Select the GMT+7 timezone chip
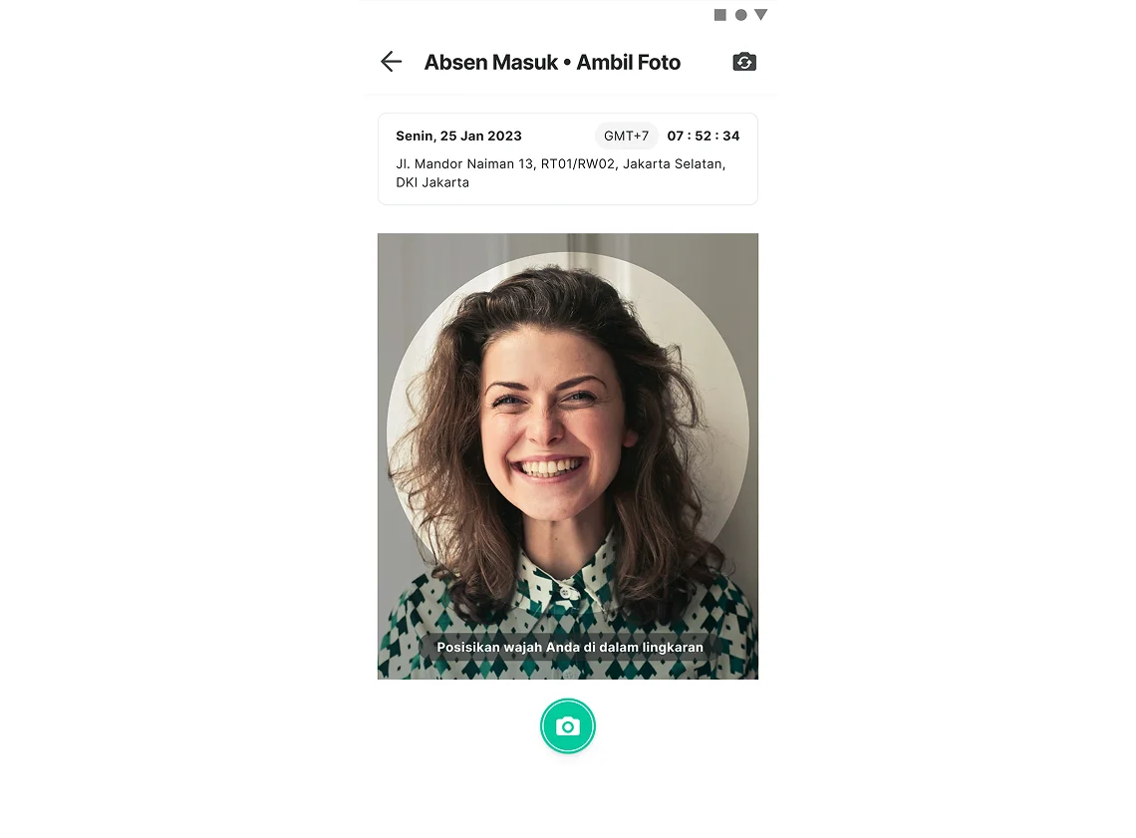This screenshot has width=1136, height=838. [x=627, y=136]
